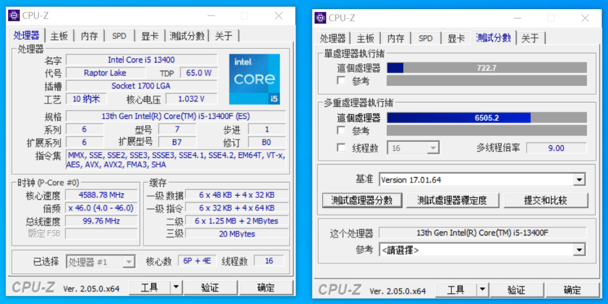Click the TDP field 65.0 W
This screenshot has width=608, height=304.
[x=198, y=73]
